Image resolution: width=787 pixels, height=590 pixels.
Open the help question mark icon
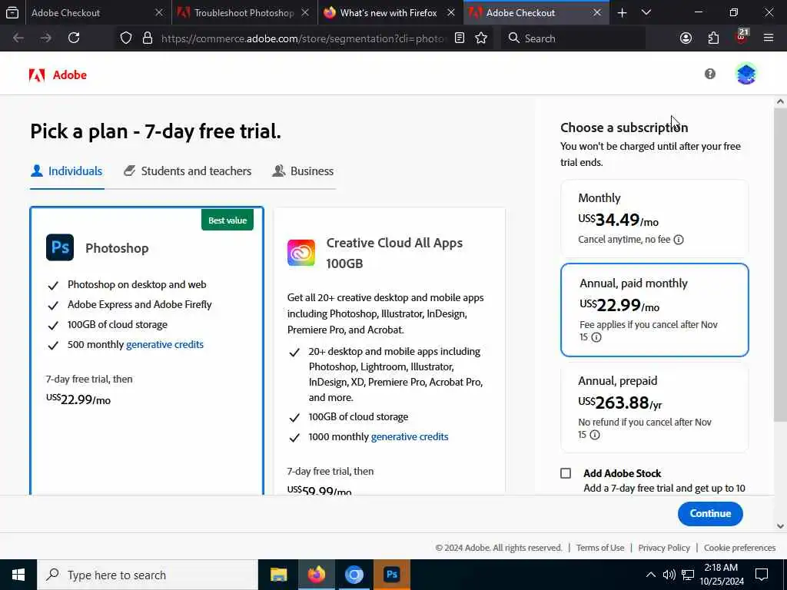709,74
